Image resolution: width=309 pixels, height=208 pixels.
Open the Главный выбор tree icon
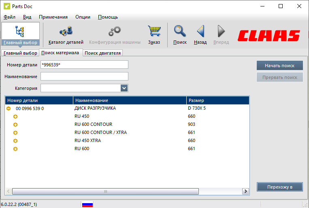pyautogui.click(x=20, y=31)
